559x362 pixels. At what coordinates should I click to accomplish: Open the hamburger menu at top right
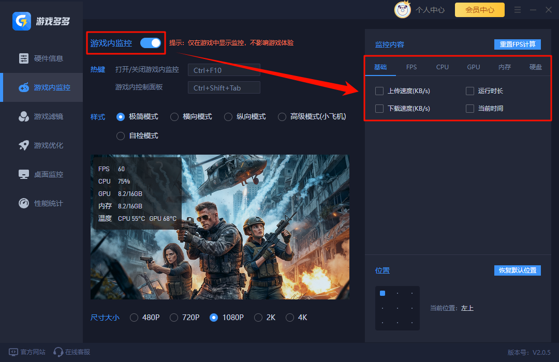coord(517,9)
